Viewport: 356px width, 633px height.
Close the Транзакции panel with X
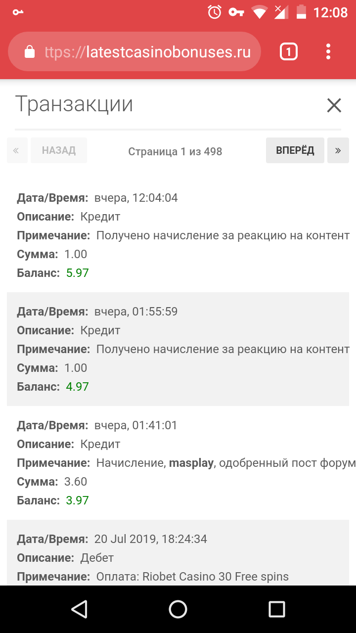pos(334,105)
